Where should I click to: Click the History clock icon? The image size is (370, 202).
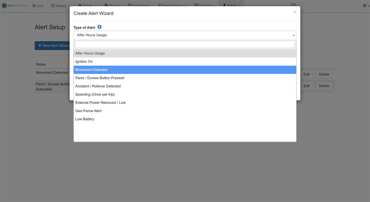tap(53, 5)
